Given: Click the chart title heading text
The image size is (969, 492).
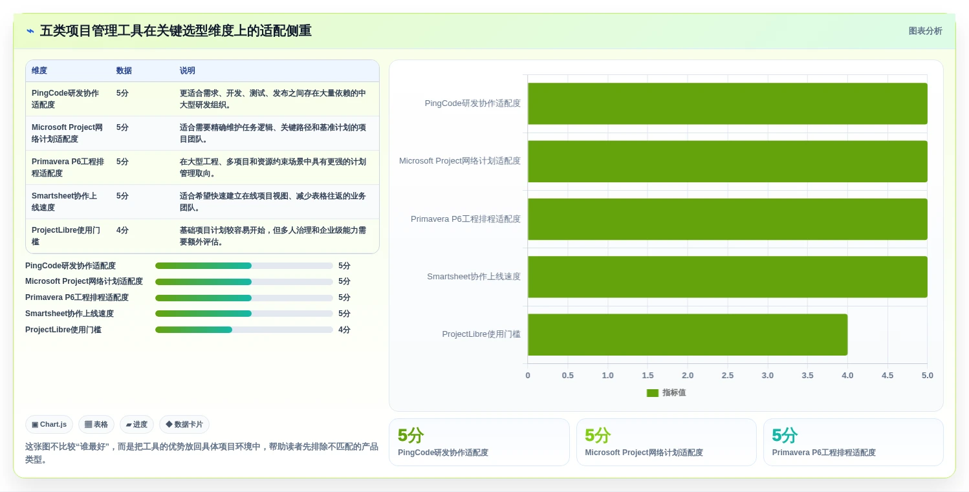Looking at the screenshot, I should click(176, 31).
